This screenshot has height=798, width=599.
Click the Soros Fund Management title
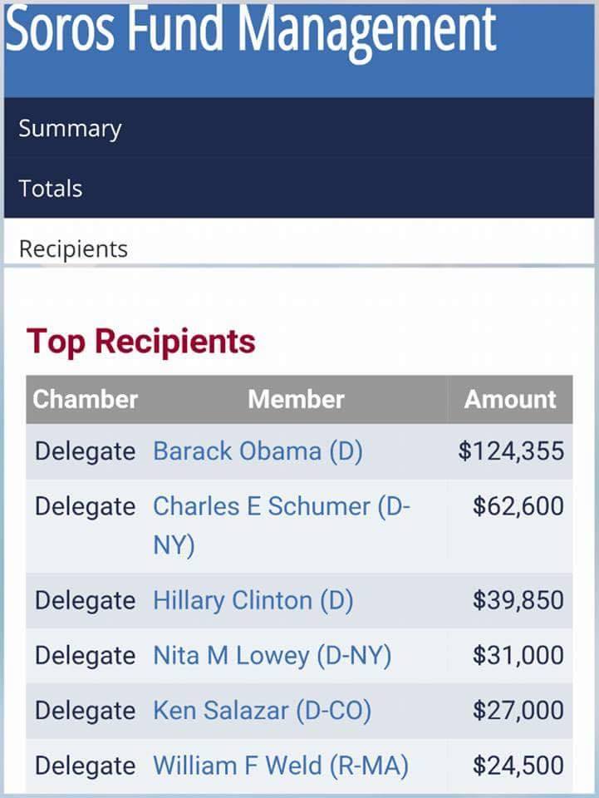tap(251, 30)
